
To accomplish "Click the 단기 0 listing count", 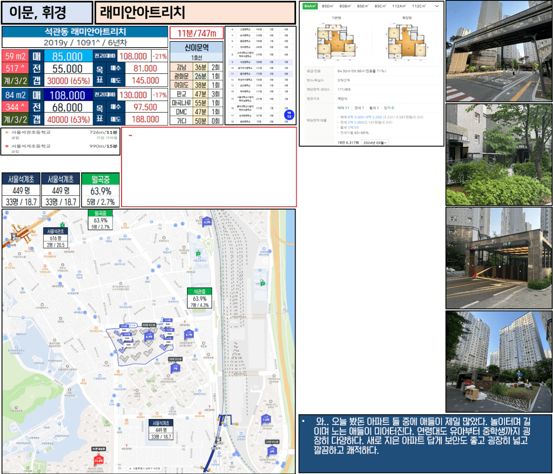I will [x=389, y=108].
